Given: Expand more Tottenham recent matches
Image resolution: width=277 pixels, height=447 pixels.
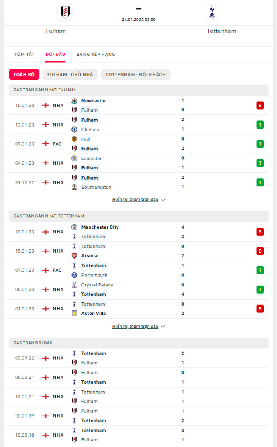Looking at the screenshot, I should (138, 327).
